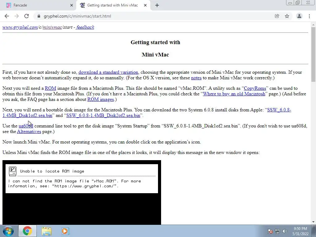This screenshot has width=316, height=237.
Task: Open the Windows Start menu
Action: [x=8, y=231]
